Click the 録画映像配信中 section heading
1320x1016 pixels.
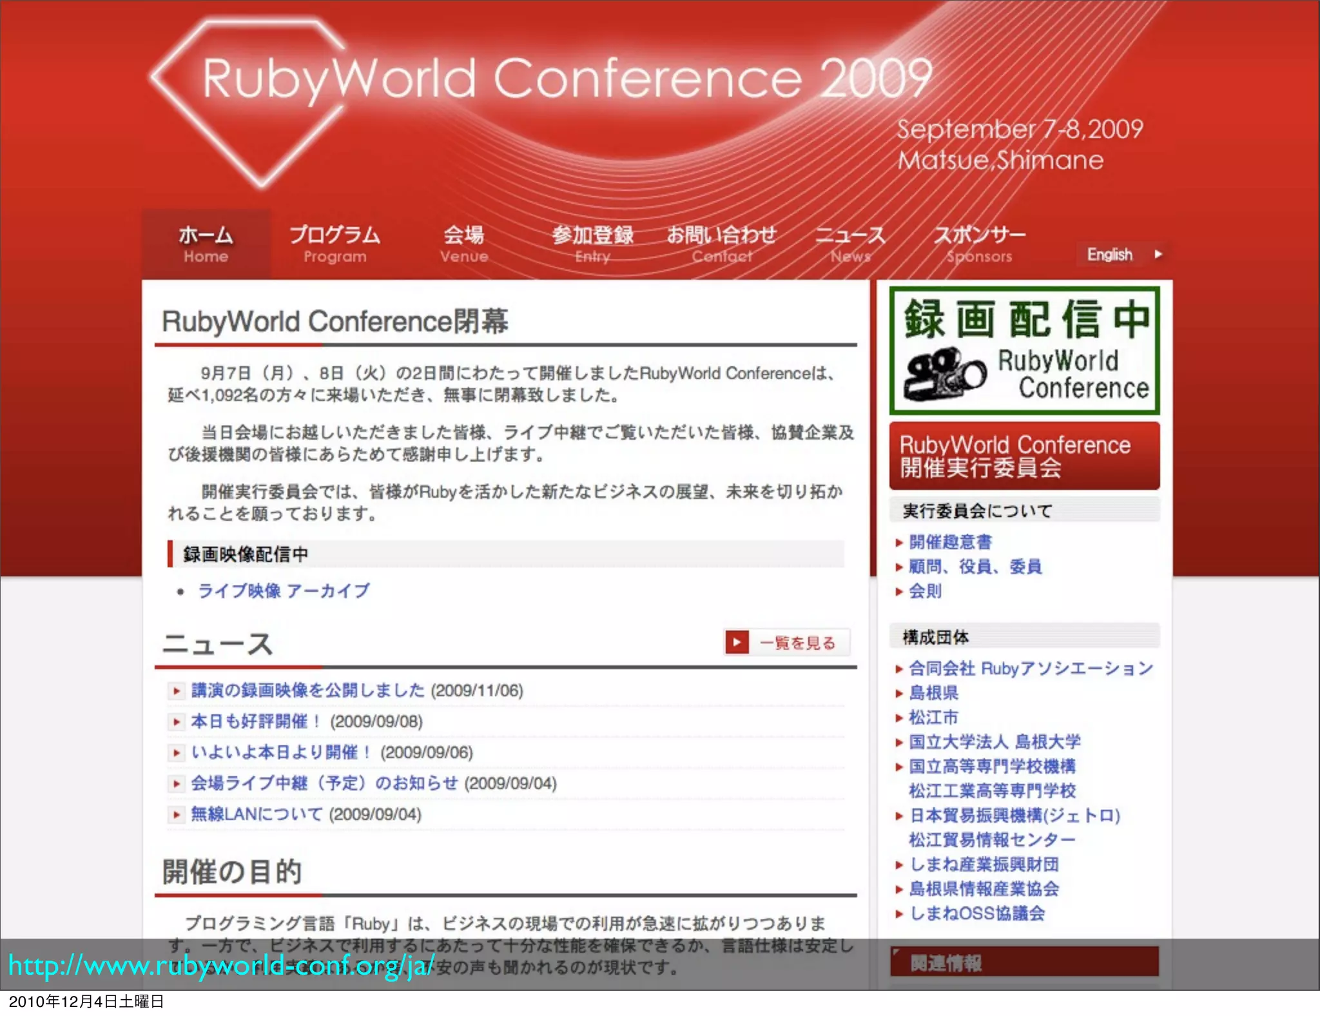(245, 554)
